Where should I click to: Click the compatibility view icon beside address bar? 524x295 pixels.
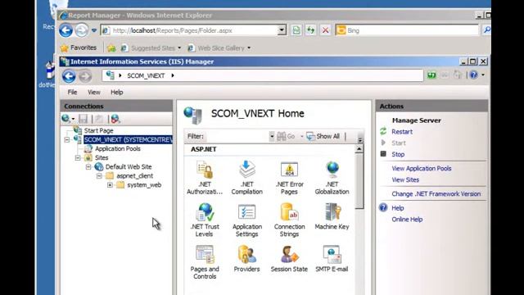[x=296, y=30]
